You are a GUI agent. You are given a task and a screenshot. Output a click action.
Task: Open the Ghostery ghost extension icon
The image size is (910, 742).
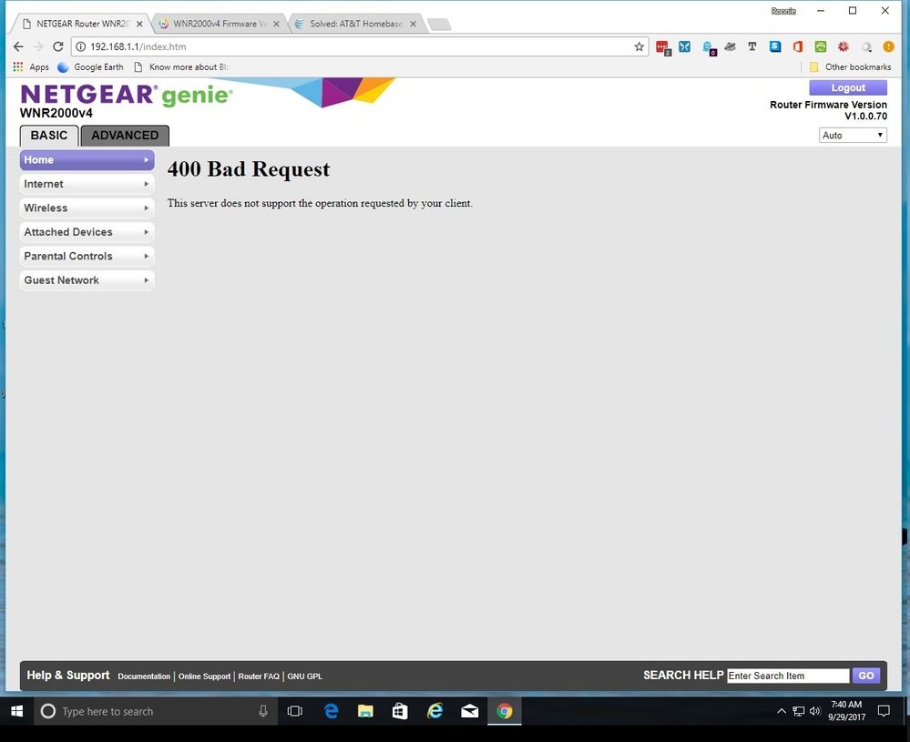tap(708, 47)
